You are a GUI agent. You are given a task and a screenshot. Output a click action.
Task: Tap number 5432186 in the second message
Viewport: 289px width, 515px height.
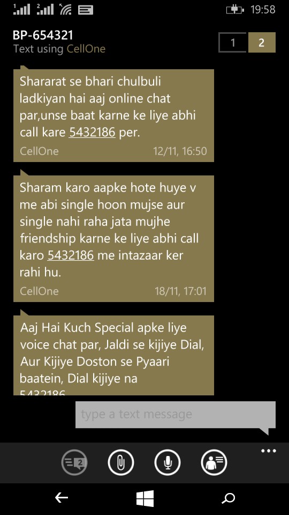coord(71,255)
